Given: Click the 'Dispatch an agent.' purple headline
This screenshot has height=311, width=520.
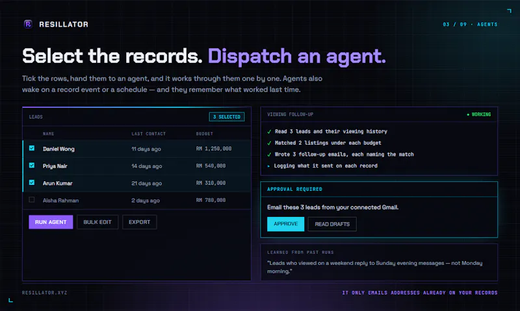Looking at the screenshot, I should pyautogui.click(x=297, y=56).
